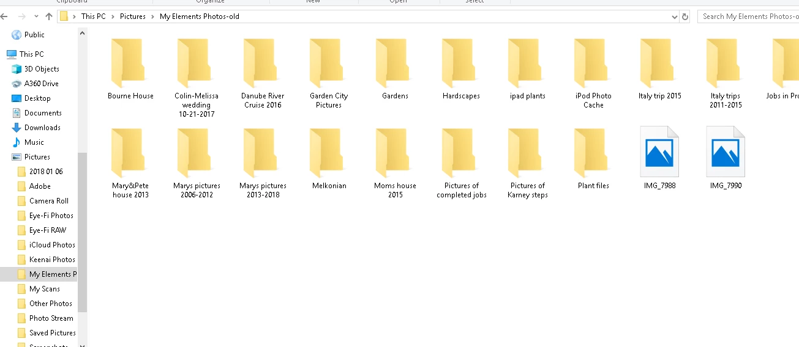Image resolution: width=799 pixels, height=347 pixels.
Task: Expand the chevron after This PC in path
Action: (x=113, y=16)
